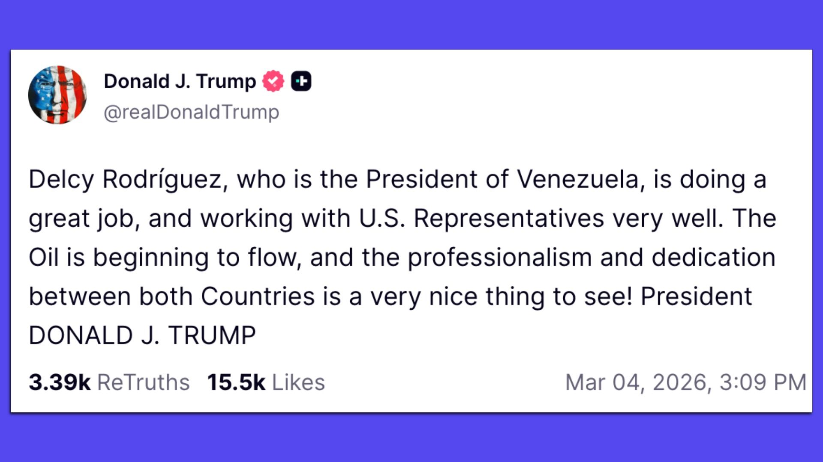823x462 pixels.
Task: Click the white checkmark inside the badge
Action: click(273, 80)
